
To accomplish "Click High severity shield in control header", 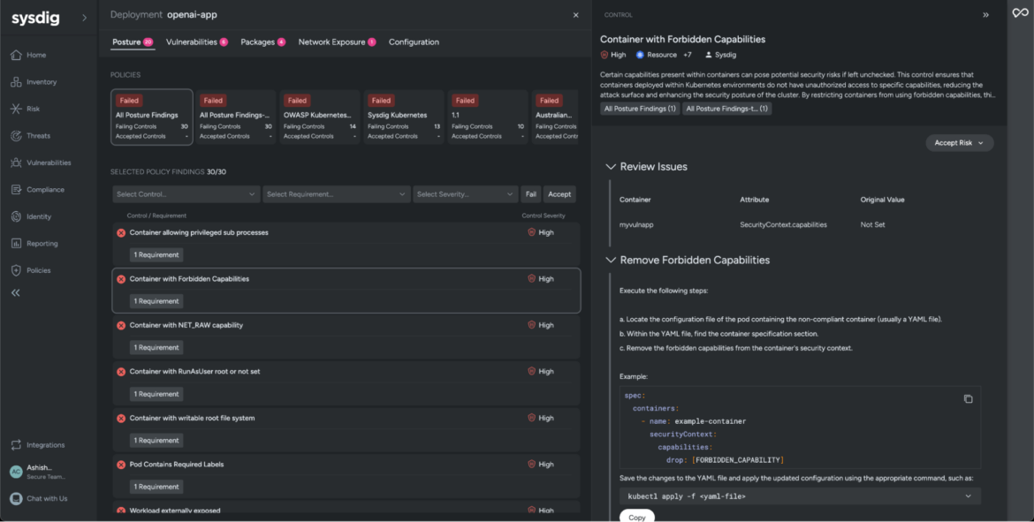I will pos(604,55).
